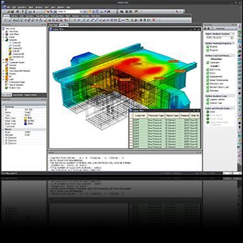
Task: Click the Geometry folder icon in works tree
Action: coord(6,40)
